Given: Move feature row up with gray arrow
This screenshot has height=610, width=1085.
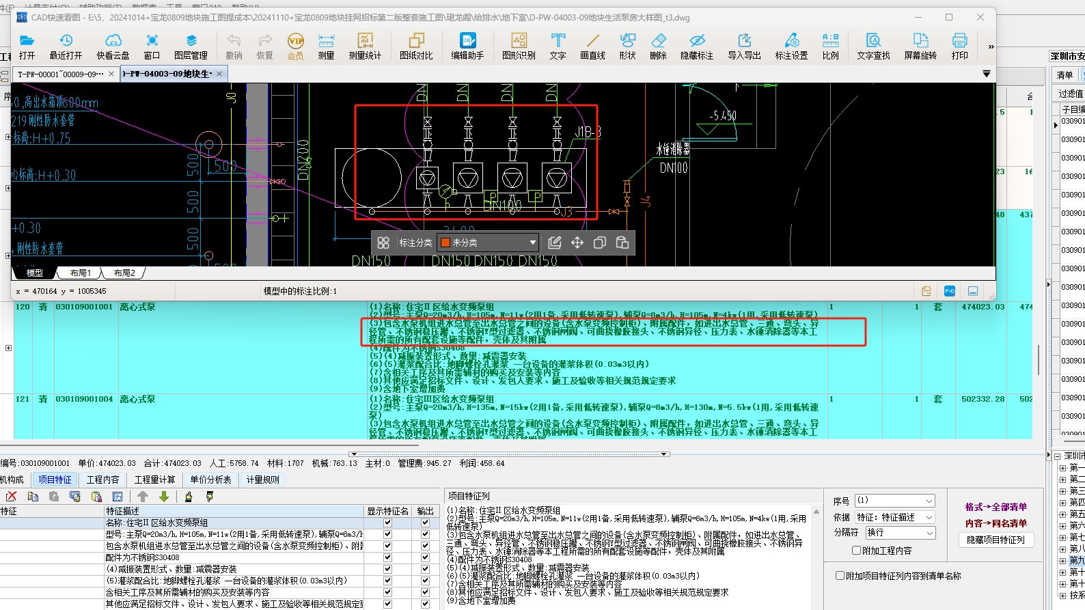Looking at the screenshot, I should [143, 497].
